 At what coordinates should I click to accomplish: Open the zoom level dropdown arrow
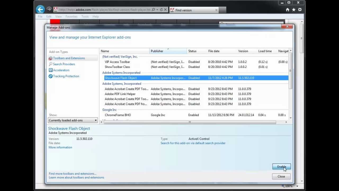[x=297, y=186]
